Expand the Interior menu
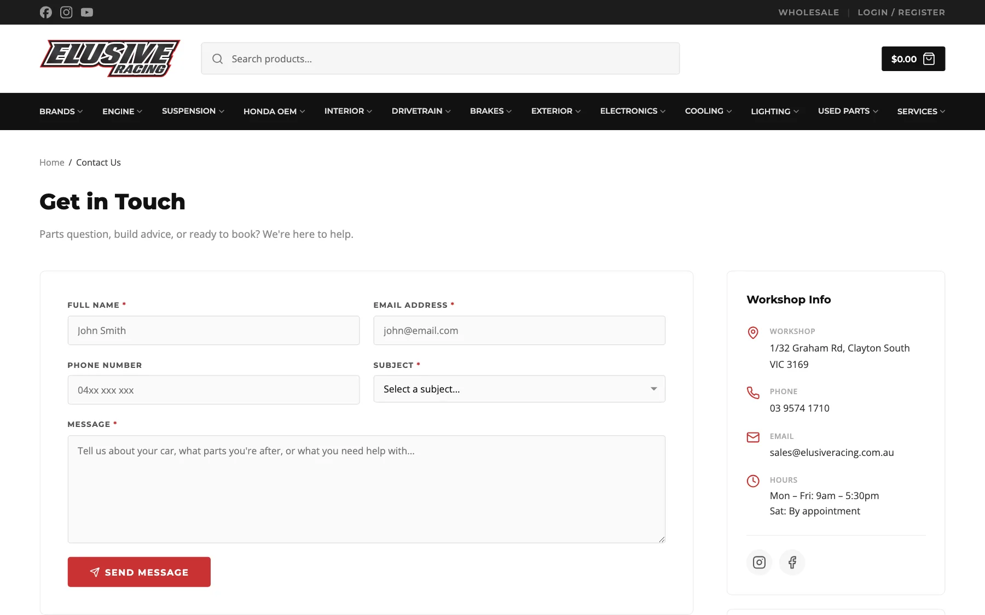This screenshot has width=985, height=615. [x=348, y=111]
